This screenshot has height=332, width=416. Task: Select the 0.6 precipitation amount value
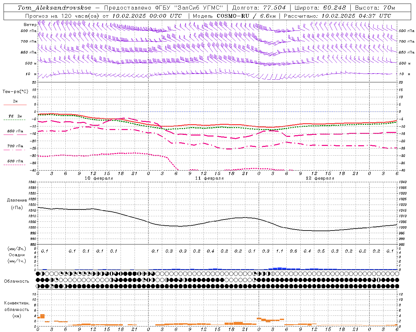click(293, 251)
